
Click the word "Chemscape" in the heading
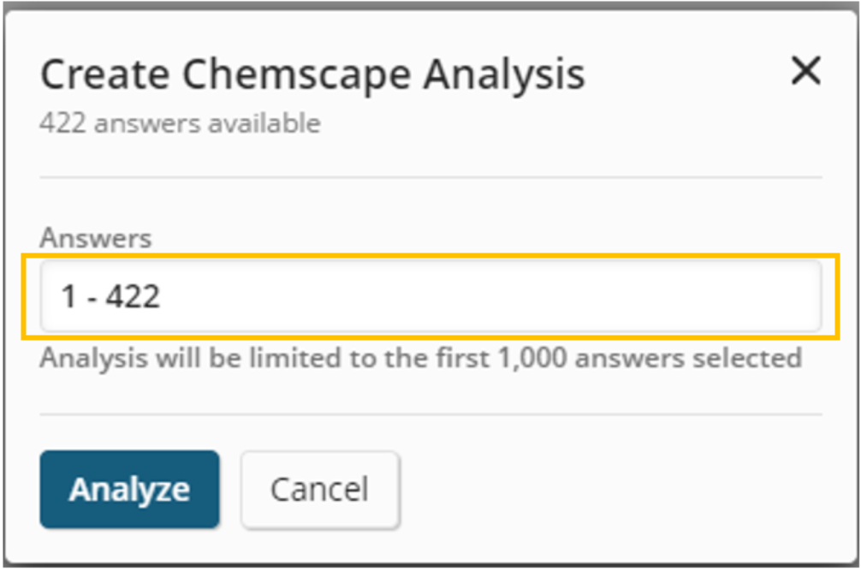(298, 74)
